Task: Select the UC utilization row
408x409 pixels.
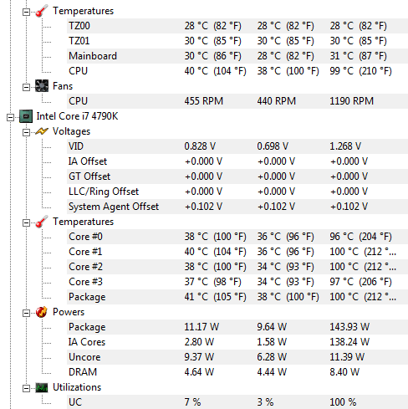Action: [x=237, y=402]
